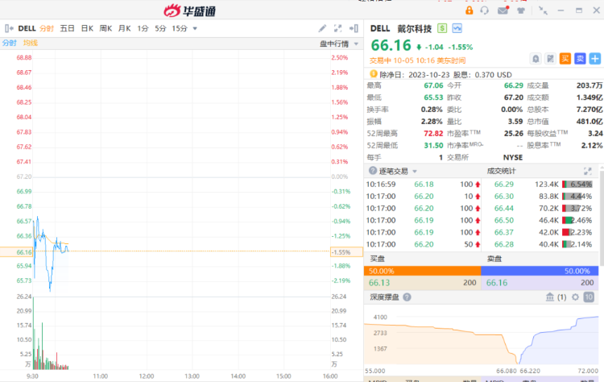The image size is (604, 382).
Task: Open help icon next to 逐笔交易
Action: (373, 171)
